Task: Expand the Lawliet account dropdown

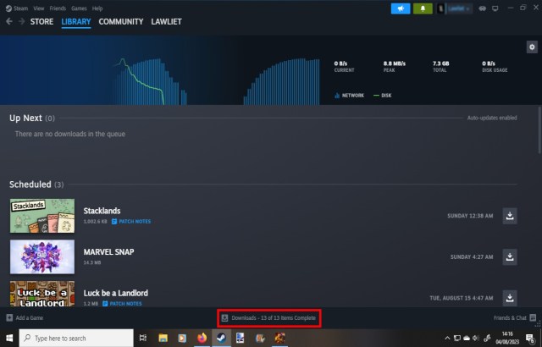Action: pos(458,8)
